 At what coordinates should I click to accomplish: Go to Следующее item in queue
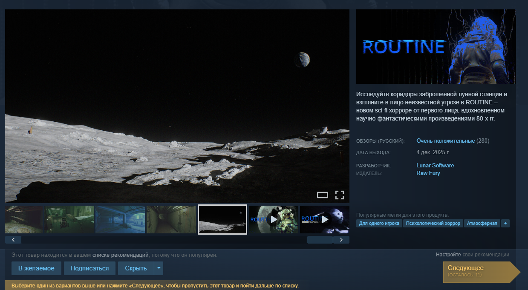[482, 271]
